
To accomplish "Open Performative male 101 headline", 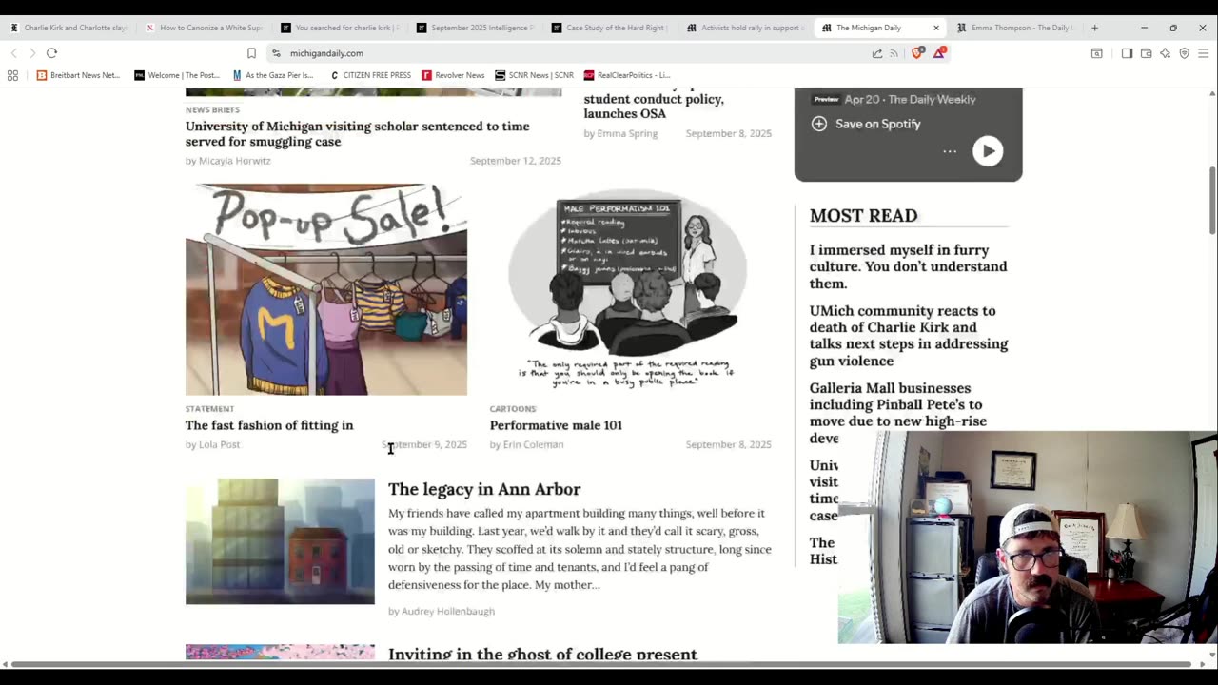I will click(556, 425).
